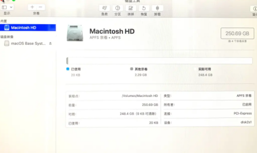257x153 pixels.
Task: Click the Erase (抹掉) toolbar icon
Action: (x=131, y=8)
